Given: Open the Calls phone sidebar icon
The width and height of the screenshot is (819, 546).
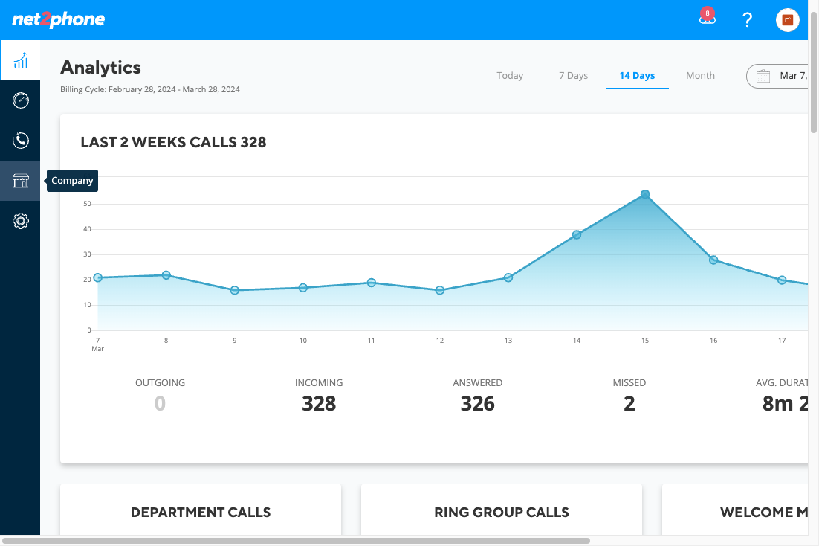Looking at the screenshot, I should (x=20, y=140).
